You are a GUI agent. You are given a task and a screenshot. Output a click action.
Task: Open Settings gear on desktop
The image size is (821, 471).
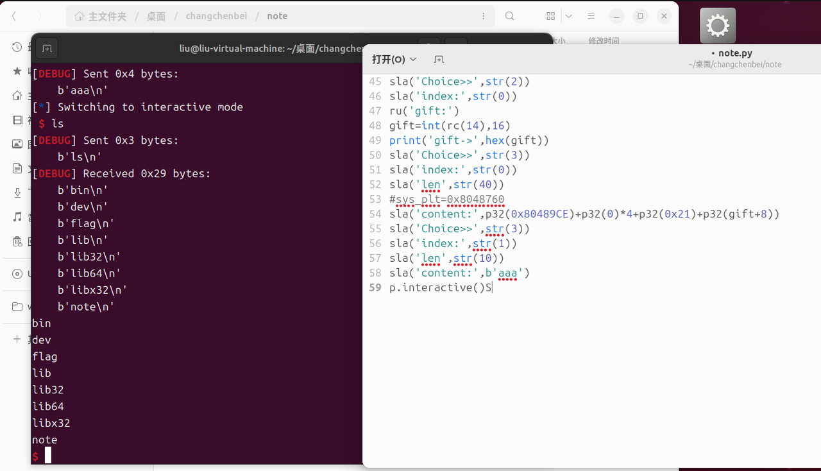[718, 26]
